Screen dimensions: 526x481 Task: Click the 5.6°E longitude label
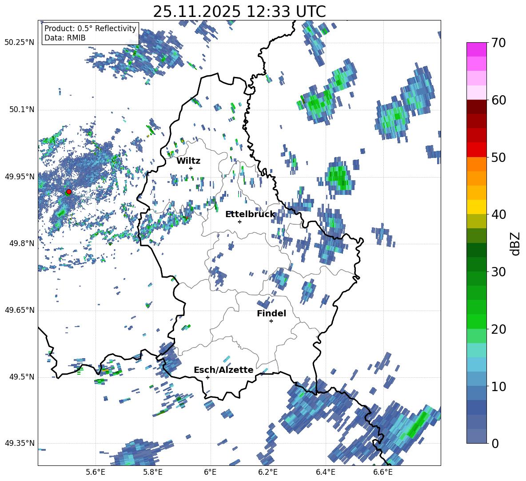point(95,473)
